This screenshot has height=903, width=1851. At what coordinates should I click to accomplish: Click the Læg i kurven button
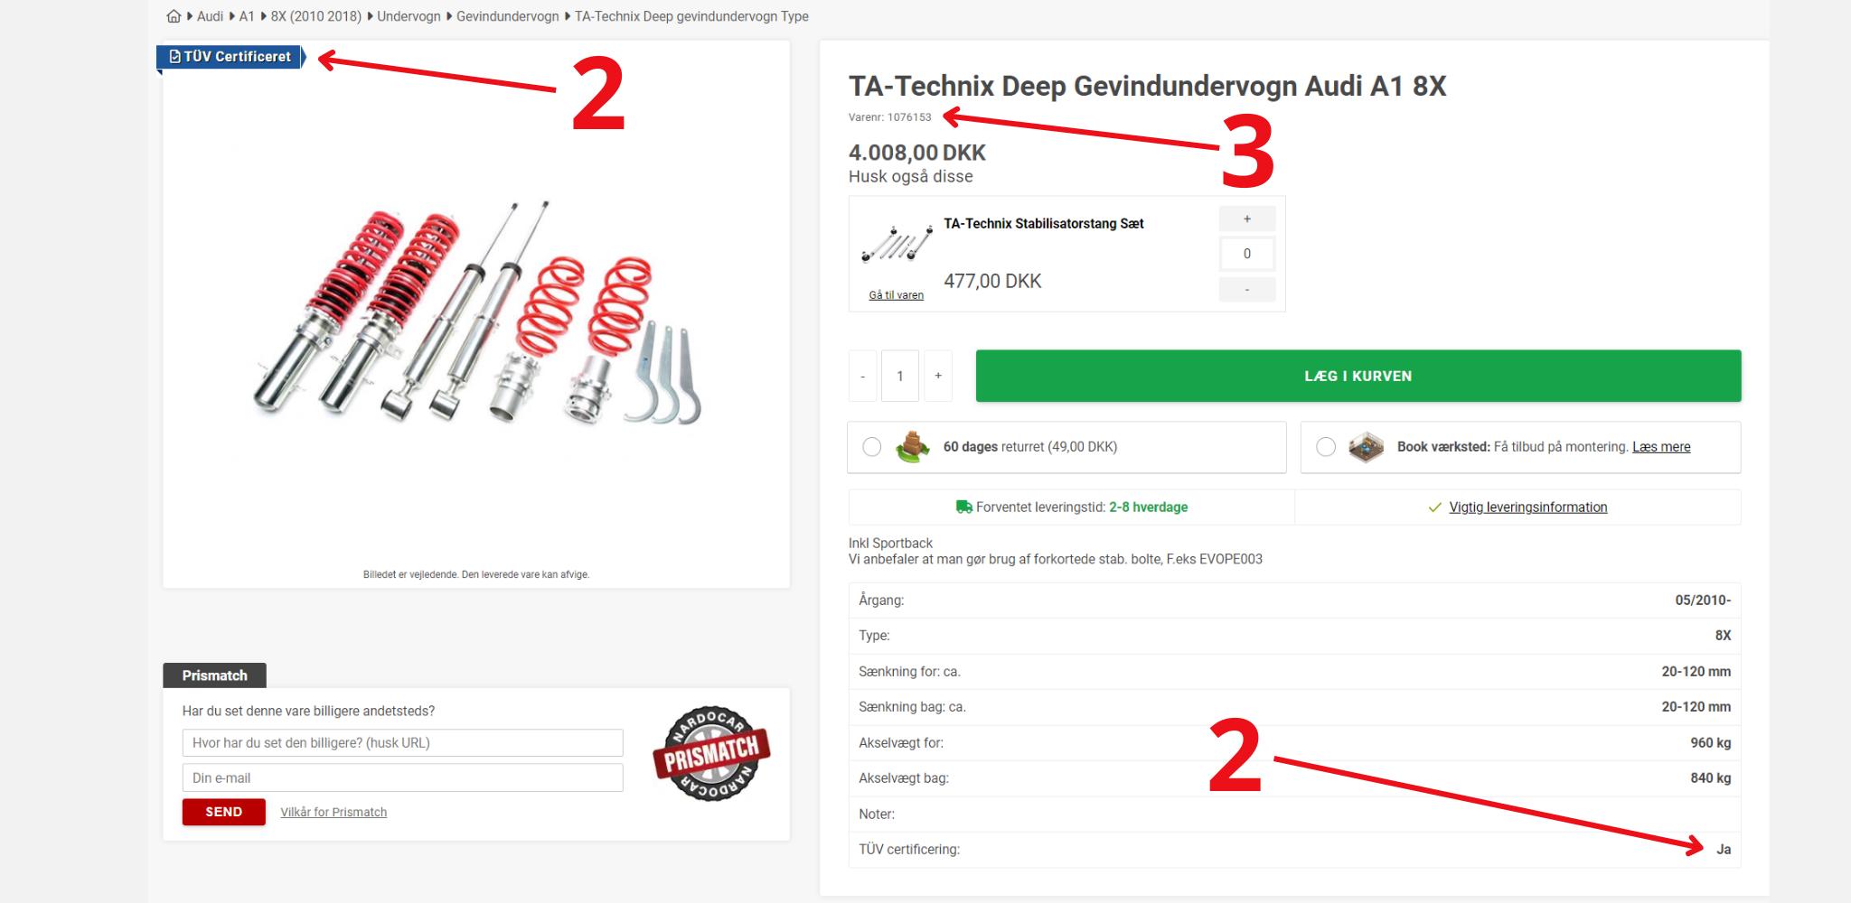1358,376
